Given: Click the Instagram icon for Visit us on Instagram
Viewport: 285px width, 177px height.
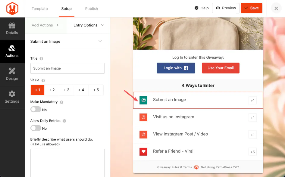Looking at the screenshot, I should 143,117.
